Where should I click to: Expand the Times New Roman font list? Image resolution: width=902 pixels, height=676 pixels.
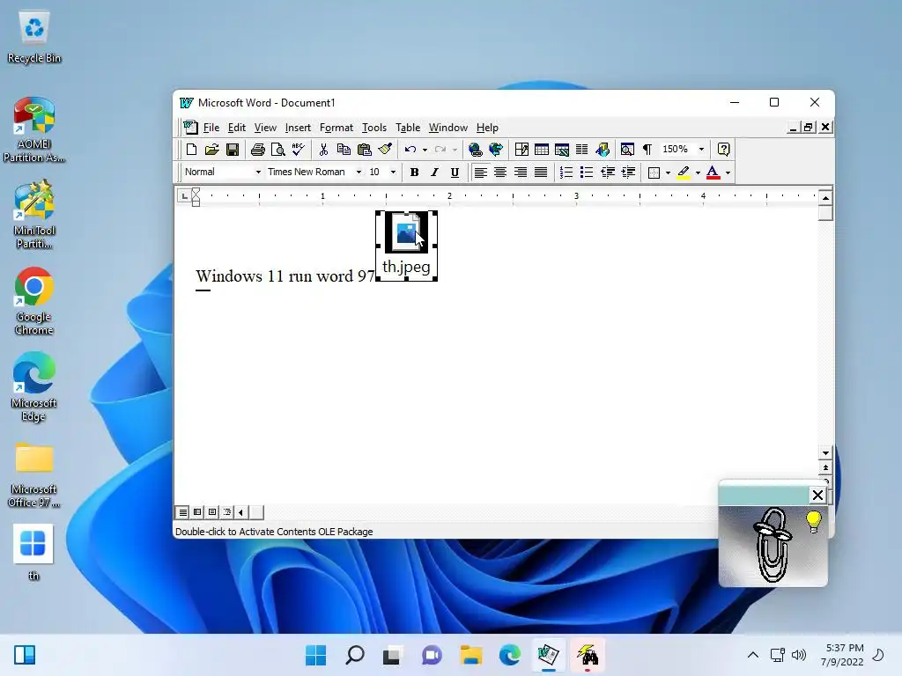click(359, 172)
